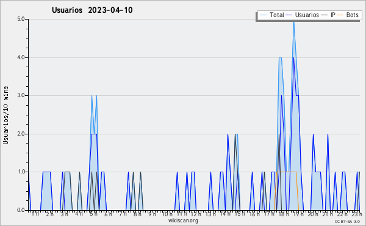
Task: Click the '13 h' x-axis label
Action: pyautogui.click(x=210, y=214)
